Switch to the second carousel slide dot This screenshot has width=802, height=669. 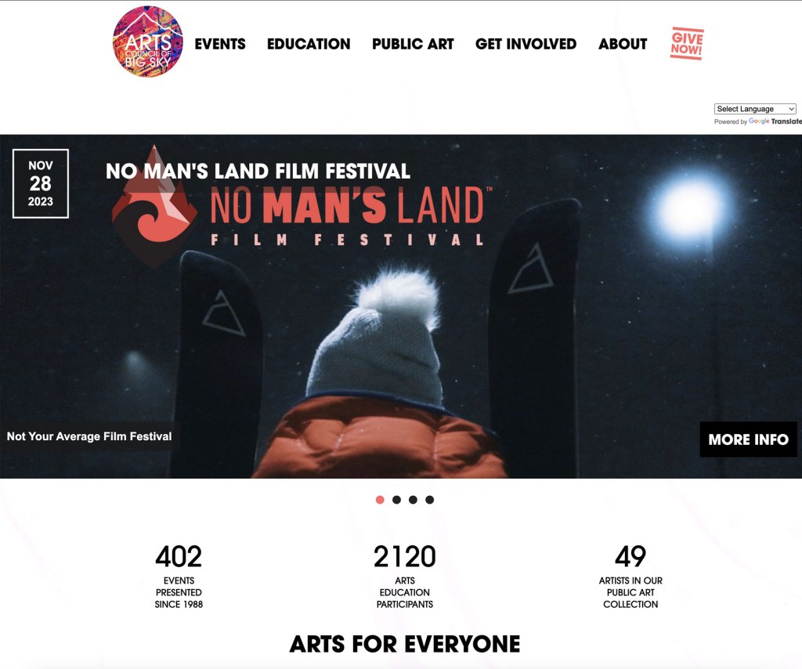396,500
